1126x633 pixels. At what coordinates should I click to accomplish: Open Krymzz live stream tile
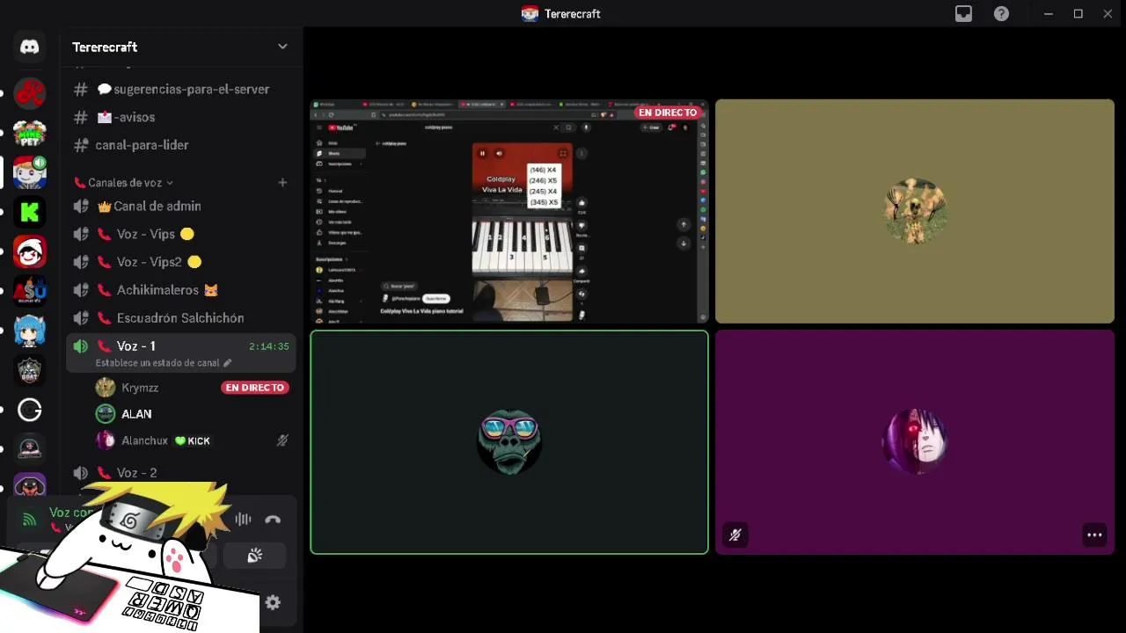[x=509, y=211]
